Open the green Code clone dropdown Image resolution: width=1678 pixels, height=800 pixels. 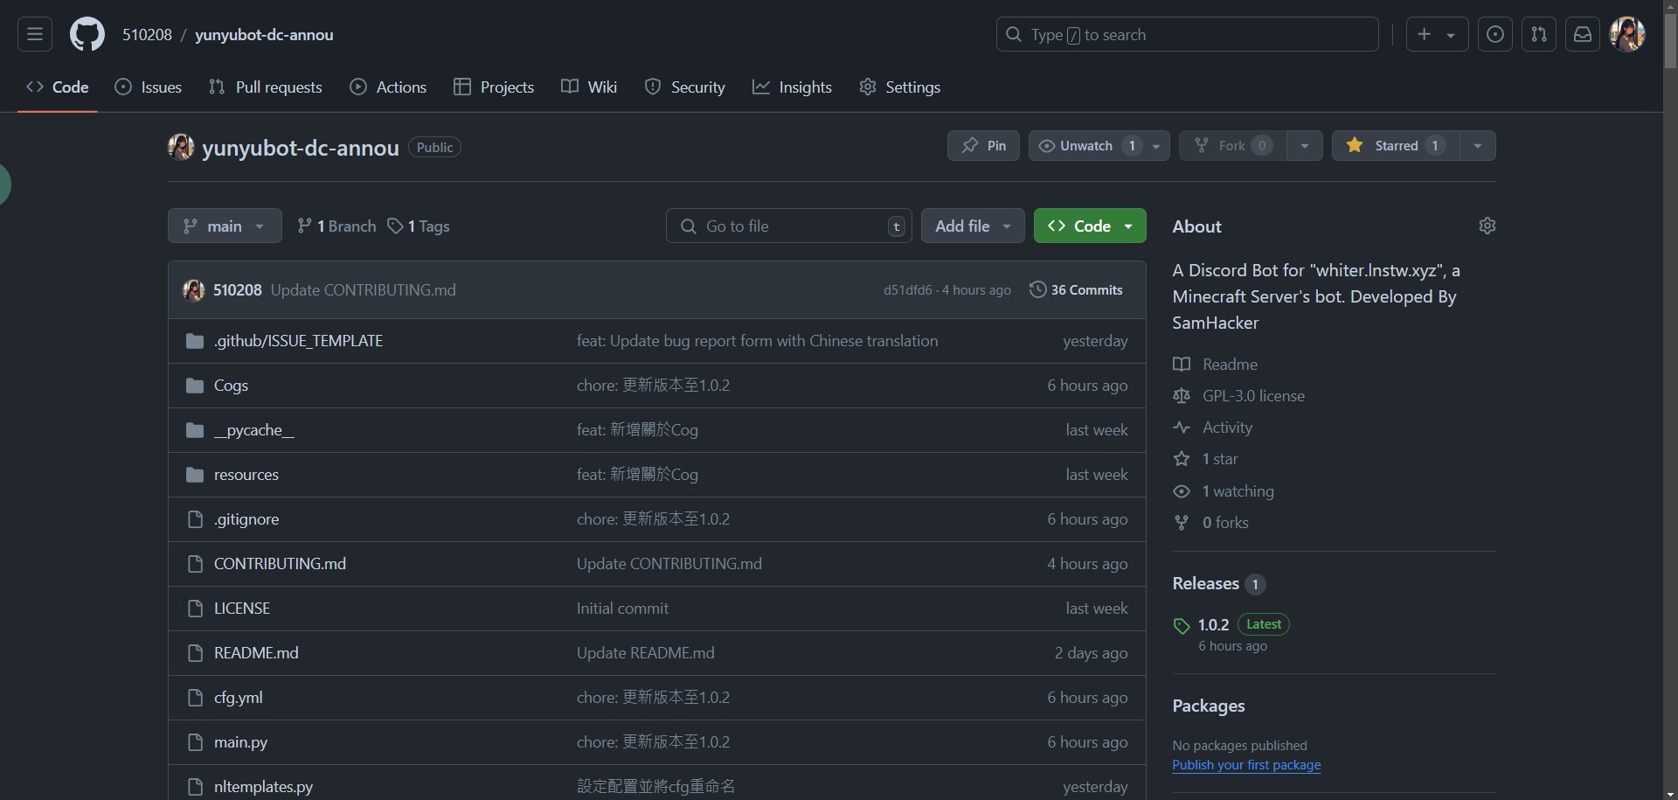[1090, 226]
